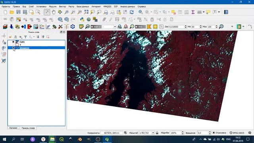Activate the Zoom In magnifier tool

click(67, 12)
